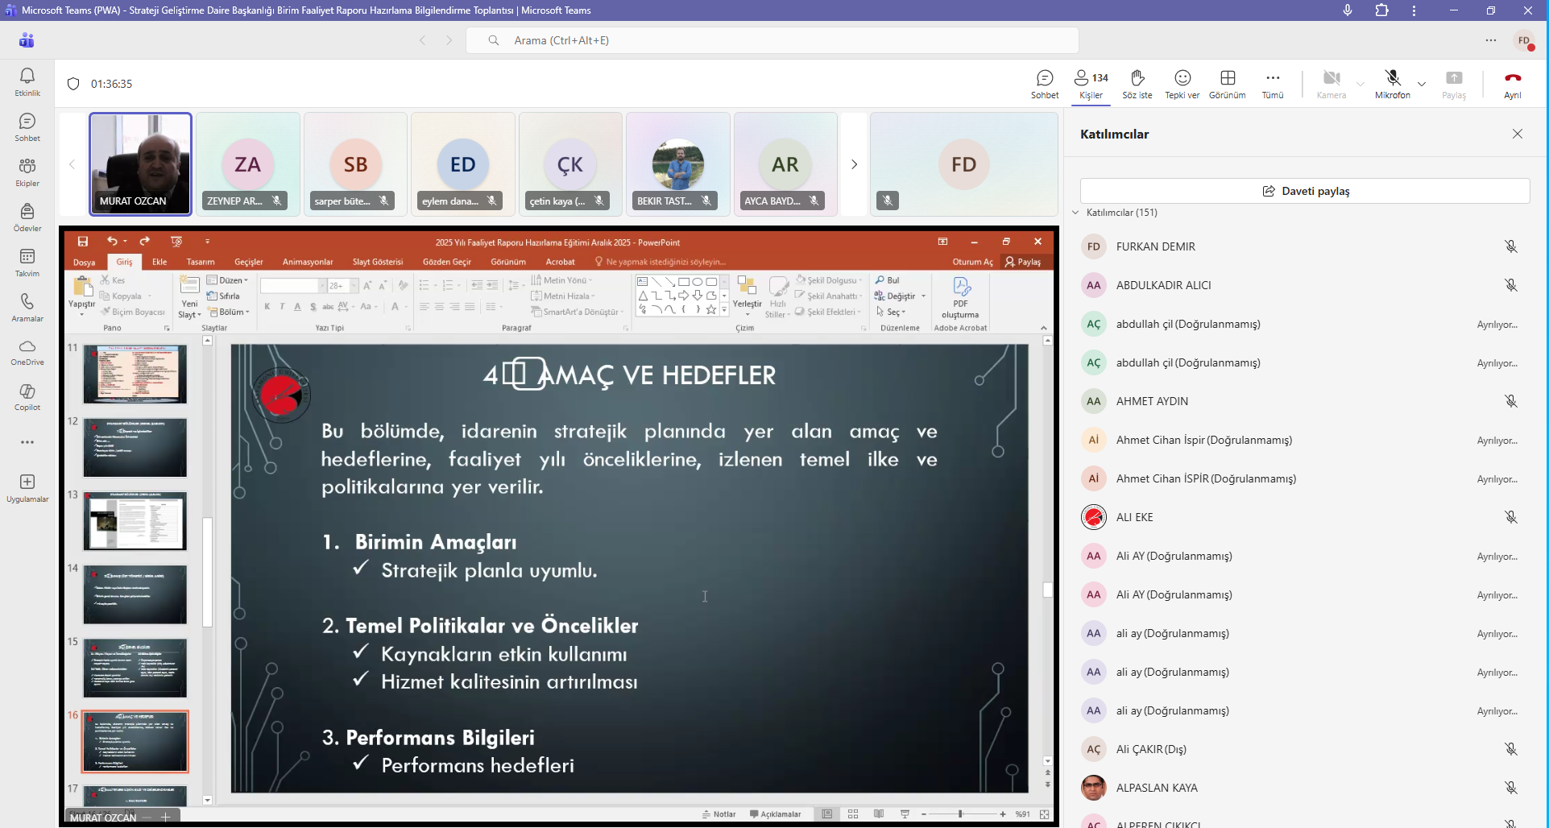Open Copilot in Teams sidebar
This screenshot has height=828, width=1549.
27,397
